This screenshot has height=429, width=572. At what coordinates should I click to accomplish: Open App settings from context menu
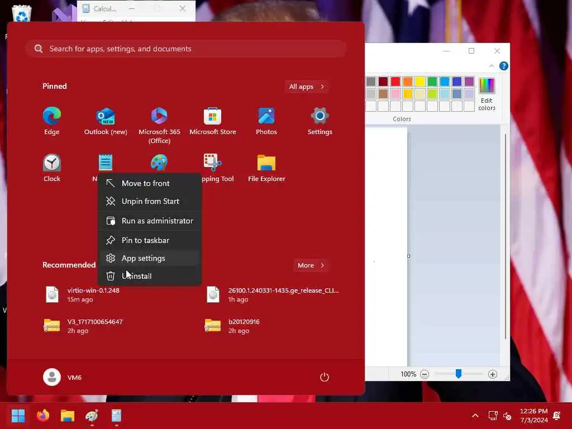(150, 258)
